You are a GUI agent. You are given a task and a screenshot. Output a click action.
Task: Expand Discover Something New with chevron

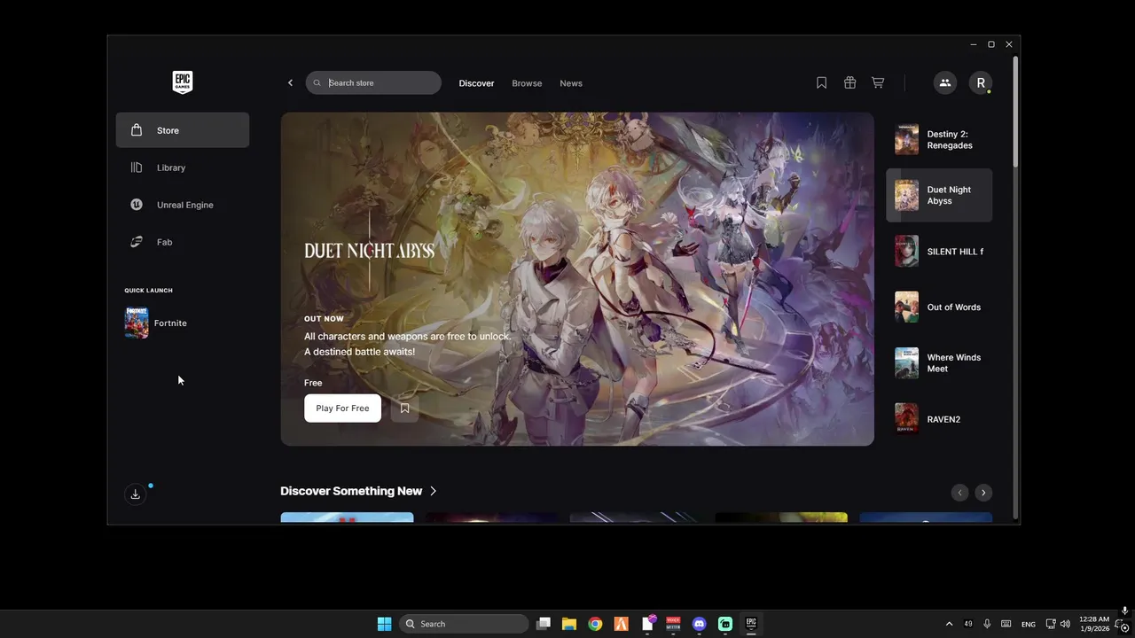click(434, 491)
